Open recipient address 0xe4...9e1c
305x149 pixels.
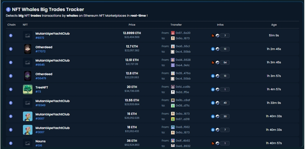[x=183, y=65]
